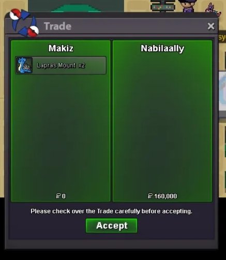
Task: Click the trainer character sprite above the window
Action: click(186, 6)
